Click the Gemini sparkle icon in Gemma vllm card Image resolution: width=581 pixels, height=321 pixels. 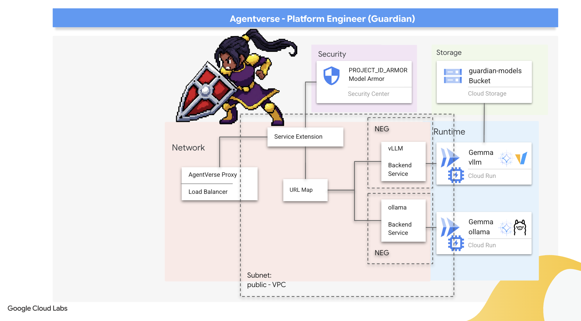[x=506, y=159]
